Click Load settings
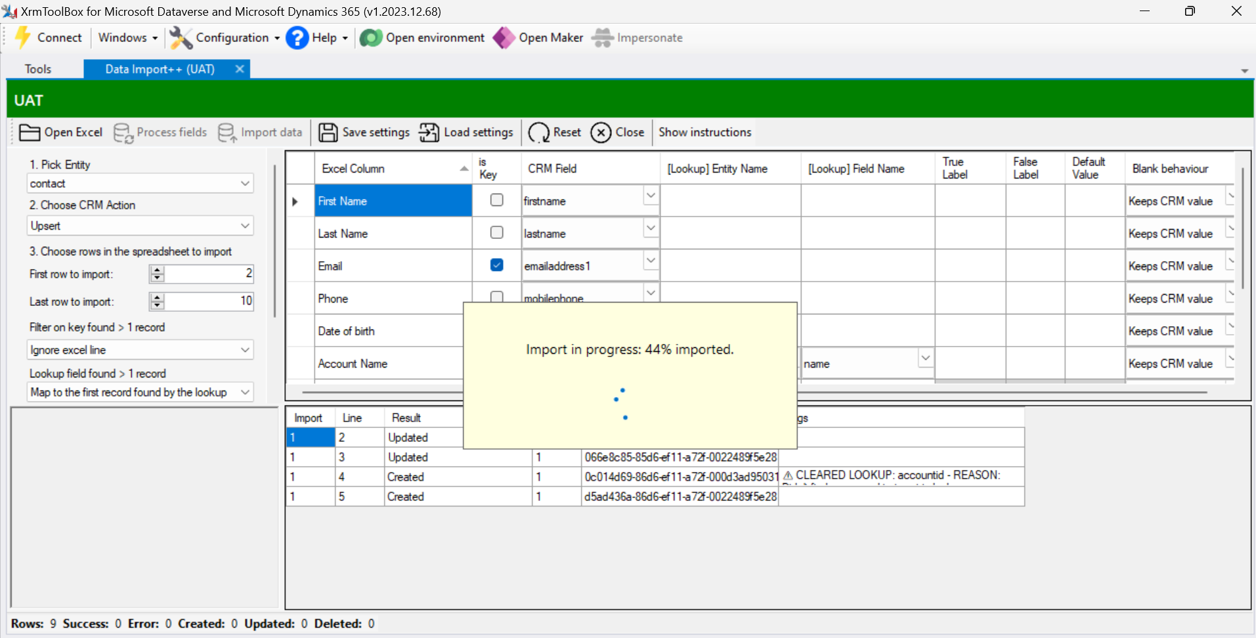The image size is (1256, 638). (466, 132)
